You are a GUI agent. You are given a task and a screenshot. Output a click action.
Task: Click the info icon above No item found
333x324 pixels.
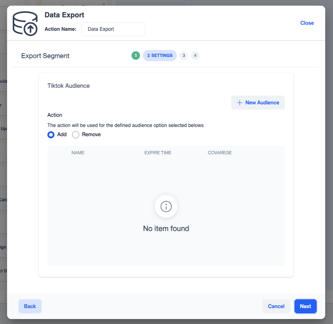166,207
